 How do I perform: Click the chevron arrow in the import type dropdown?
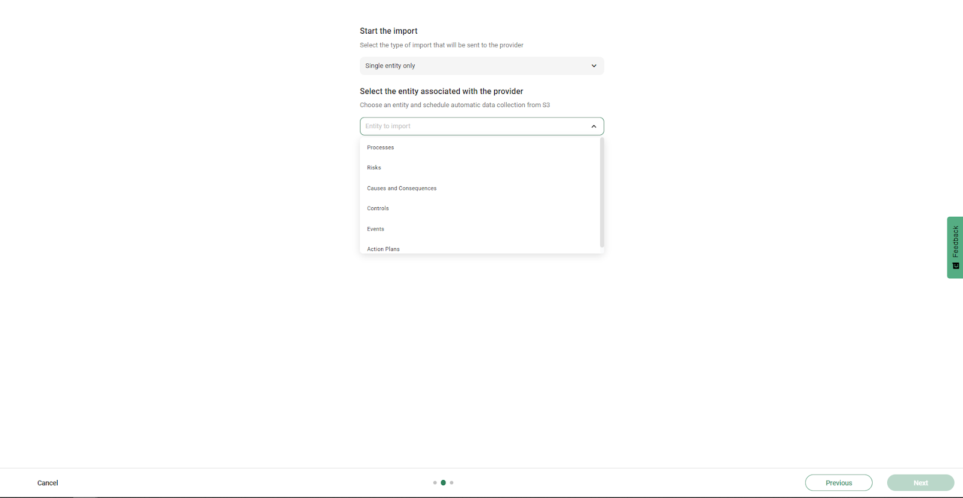pos(593,66)
